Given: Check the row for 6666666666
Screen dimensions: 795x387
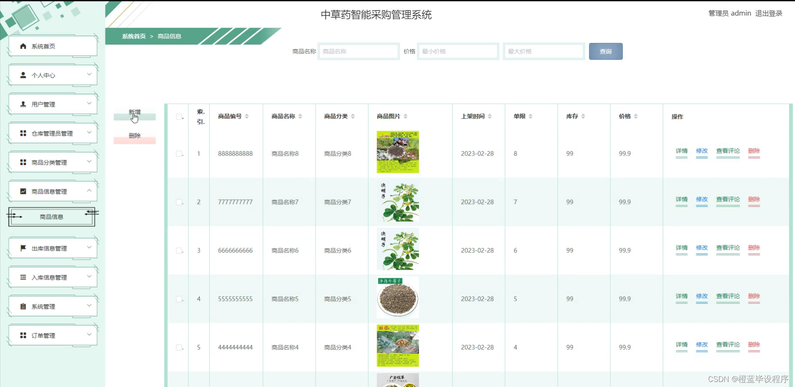Looking at the screenshot, I should coord(179,251).
